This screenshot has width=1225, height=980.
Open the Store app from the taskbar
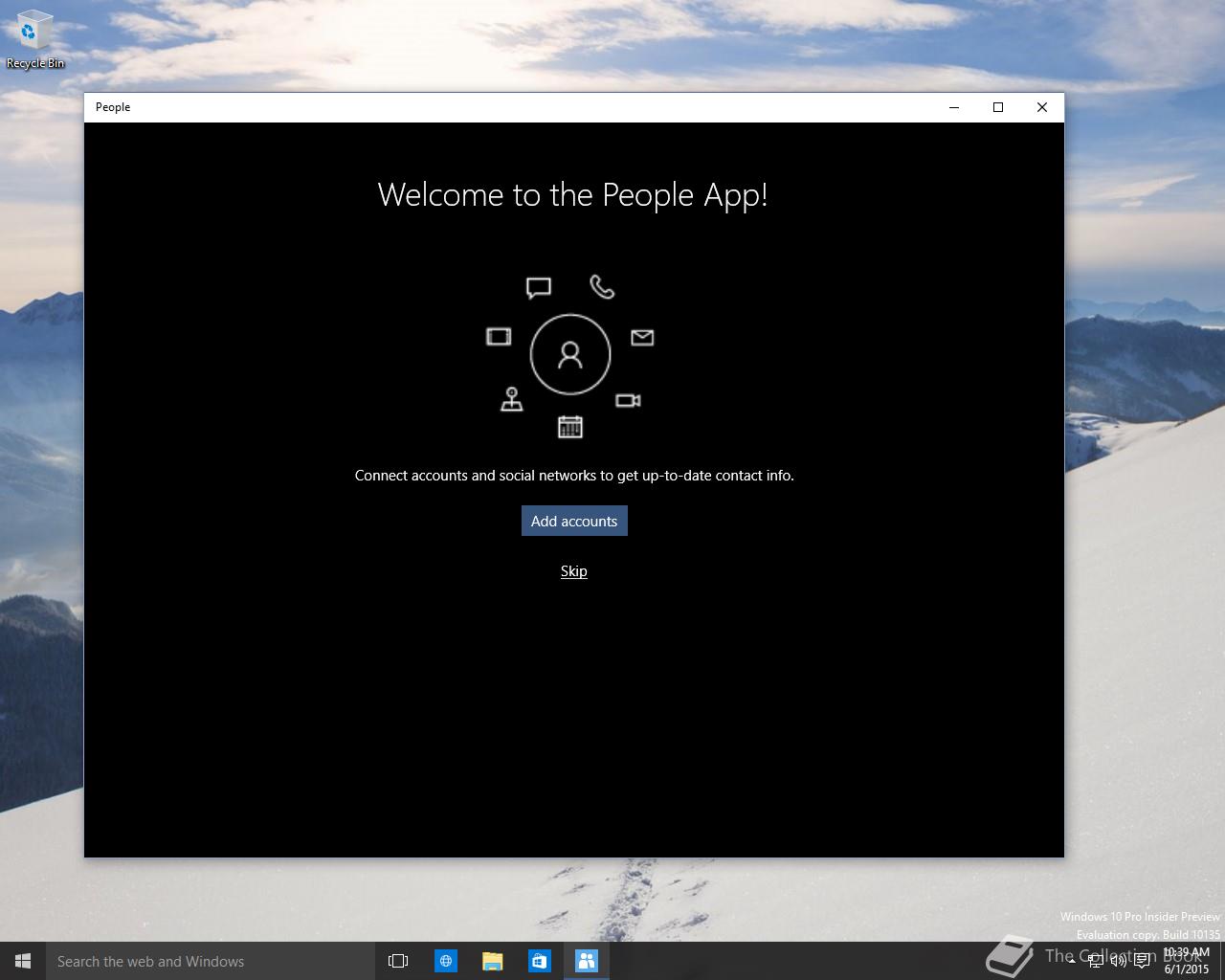[540, 961]
